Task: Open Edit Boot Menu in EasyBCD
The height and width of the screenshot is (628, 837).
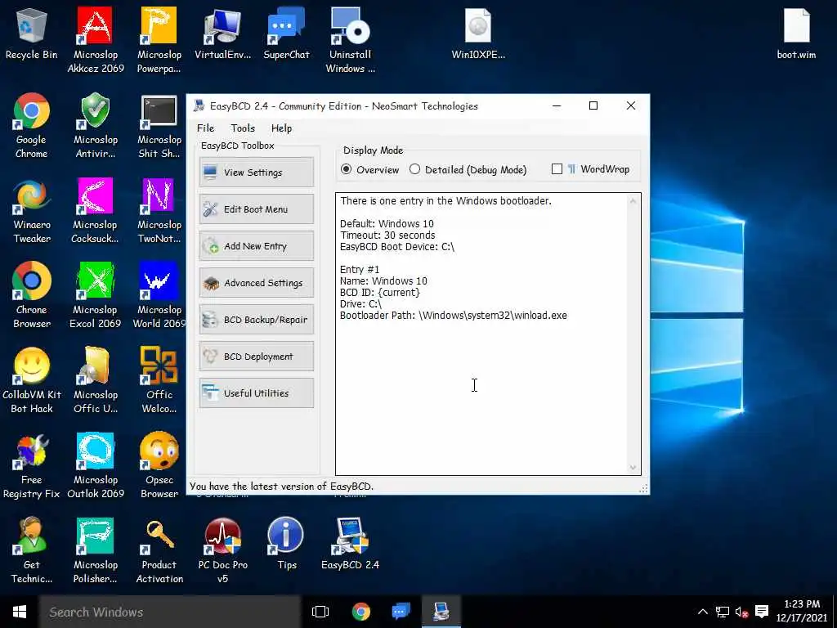Action: pyautogui.click(x=256, y=209)
